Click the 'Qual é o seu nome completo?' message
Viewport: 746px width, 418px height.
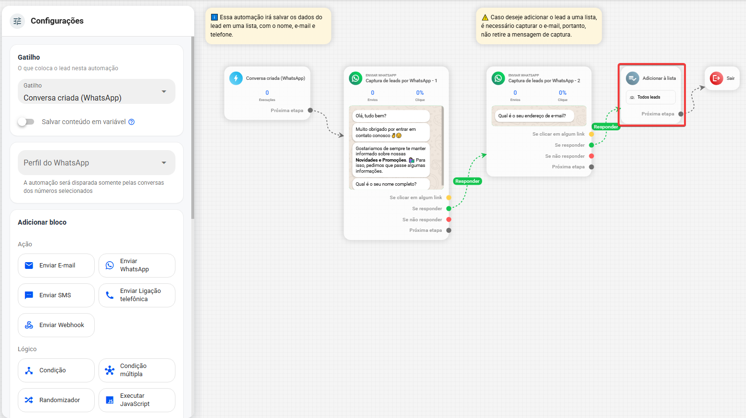[391, 184]
